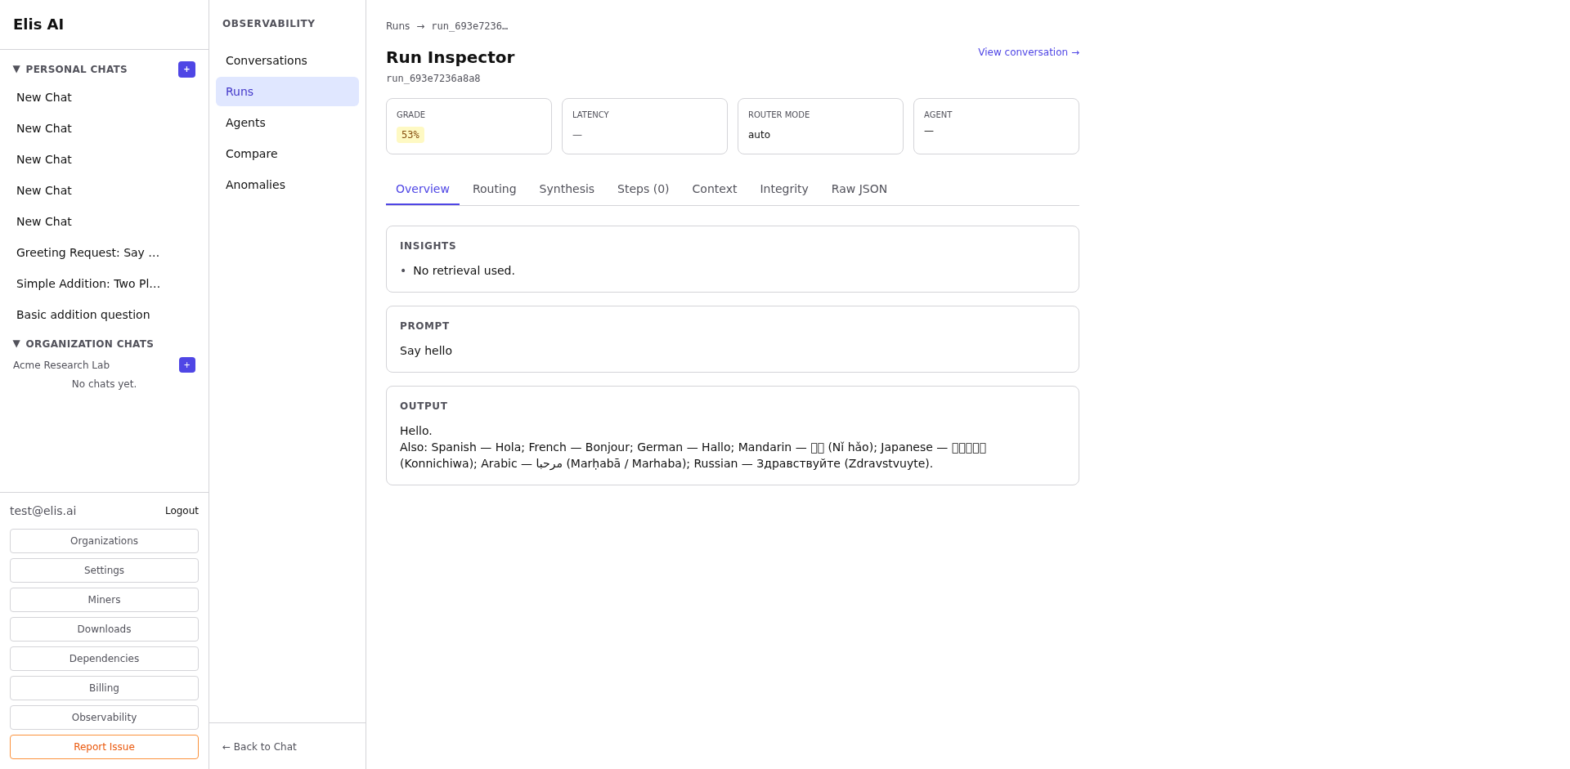The width and height of the screenshot is (1570, 769).
Task: Open the Anomalies section
Action: 255,185
